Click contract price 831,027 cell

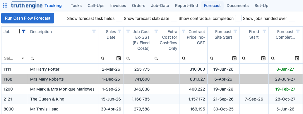click(x=193, y=79)
